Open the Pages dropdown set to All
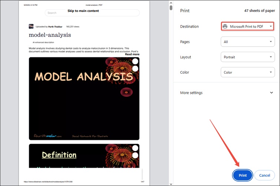Viewport: 280px width, 186px height. point(247,42)
